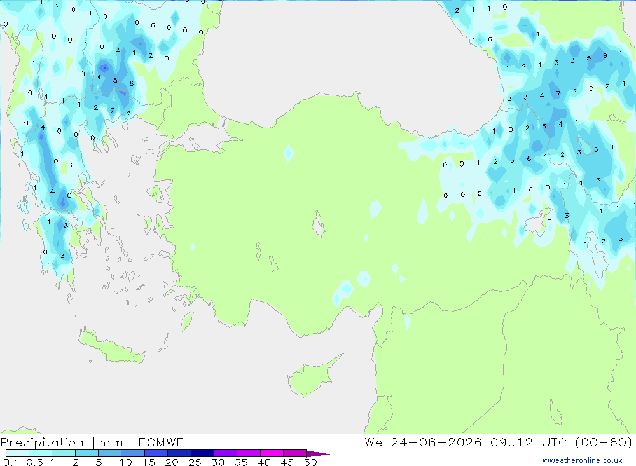Click the 20–25 mm legend color box
Viewport: 636px width, 466px height.
pos(179,453)
